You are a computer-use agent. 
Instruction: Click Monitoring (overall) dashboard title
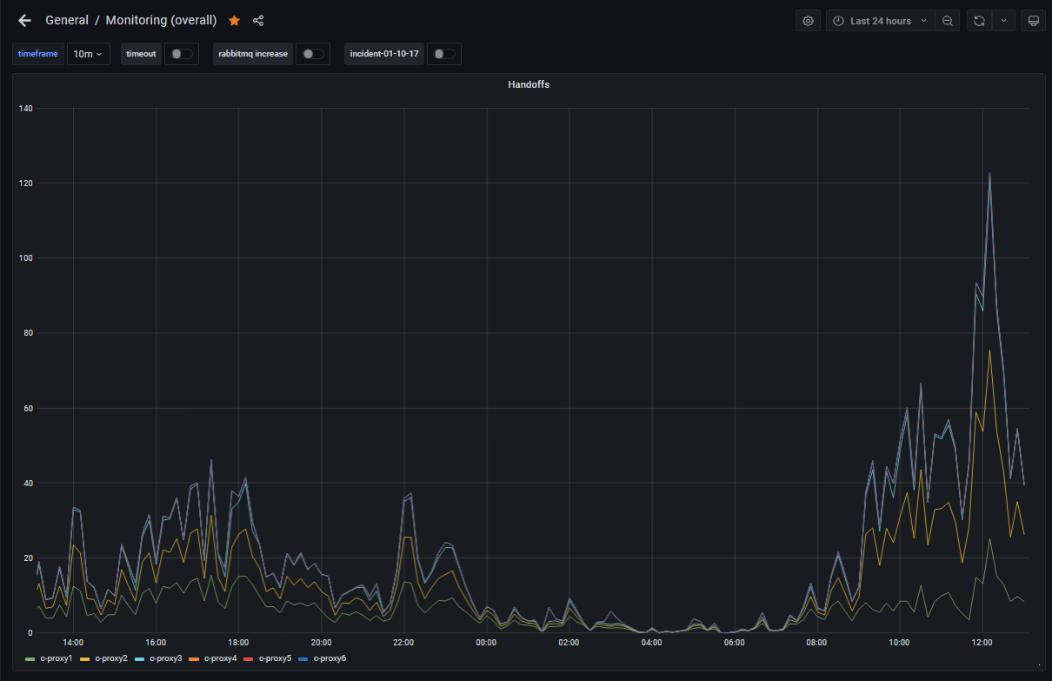[161, 21]
